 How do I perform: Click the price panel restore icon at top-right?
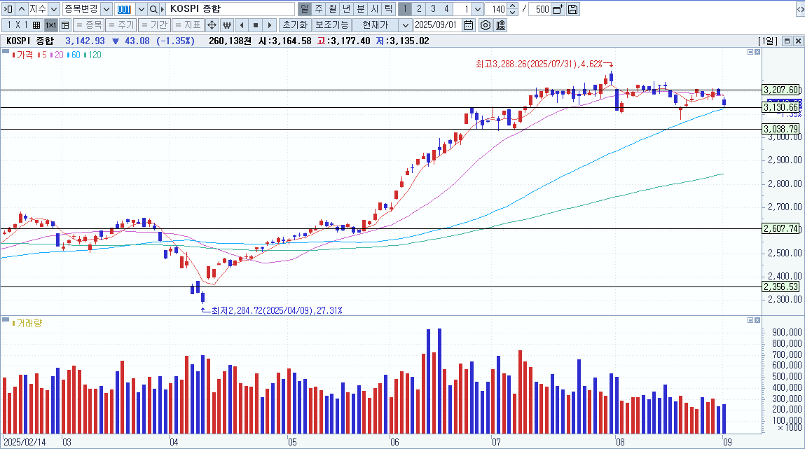click(x=750, y=52)
